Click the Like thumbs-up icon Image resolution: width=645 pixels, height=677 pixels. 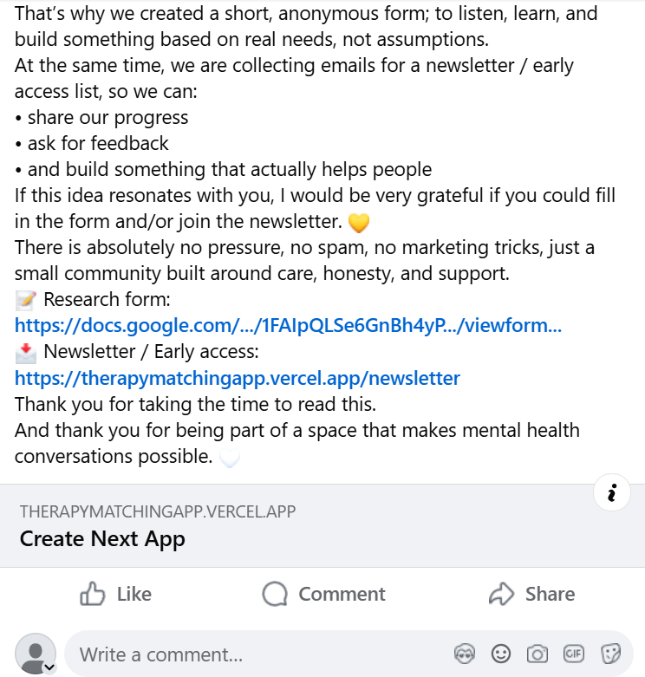click(x=93, y=594)
